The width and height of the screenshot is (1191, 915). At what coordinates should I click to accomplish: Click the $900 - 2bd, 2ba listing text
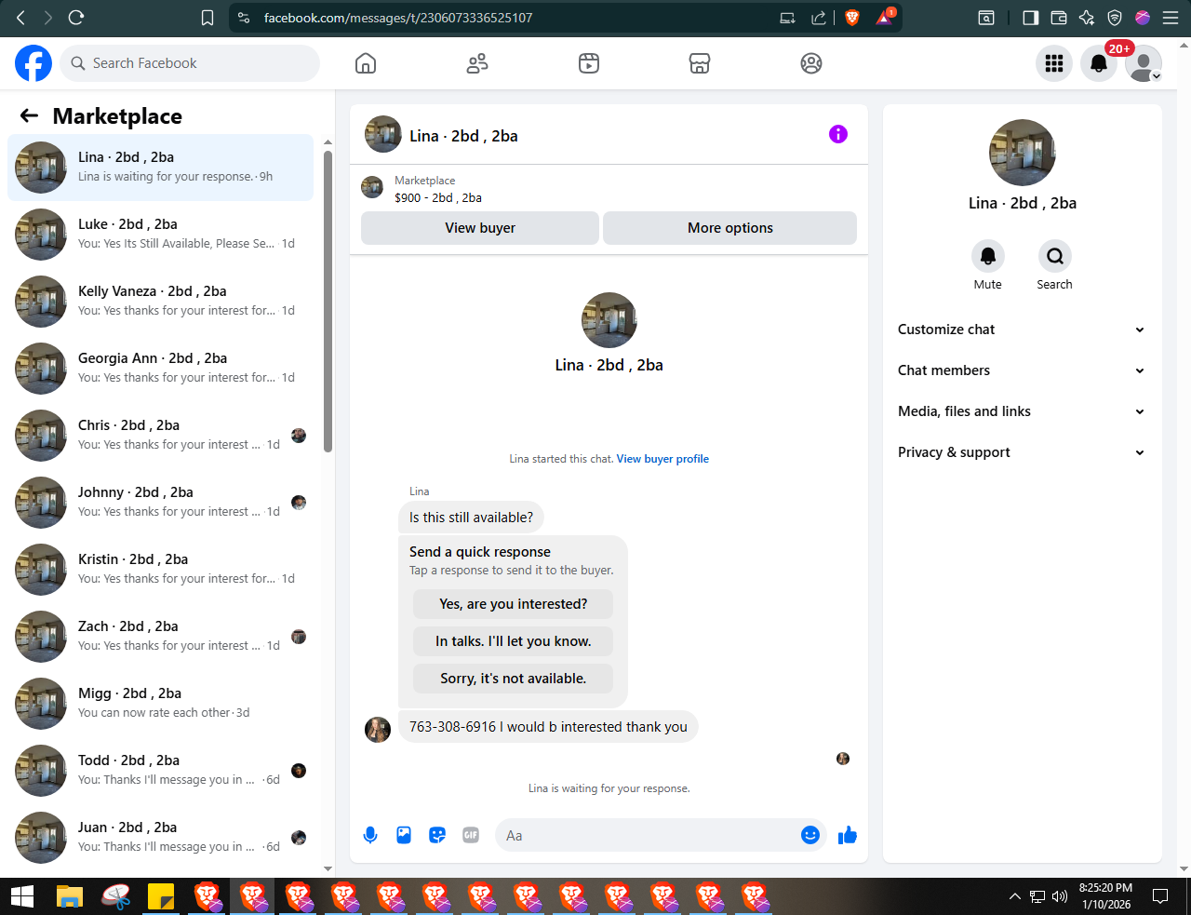[x=438, y=197]
